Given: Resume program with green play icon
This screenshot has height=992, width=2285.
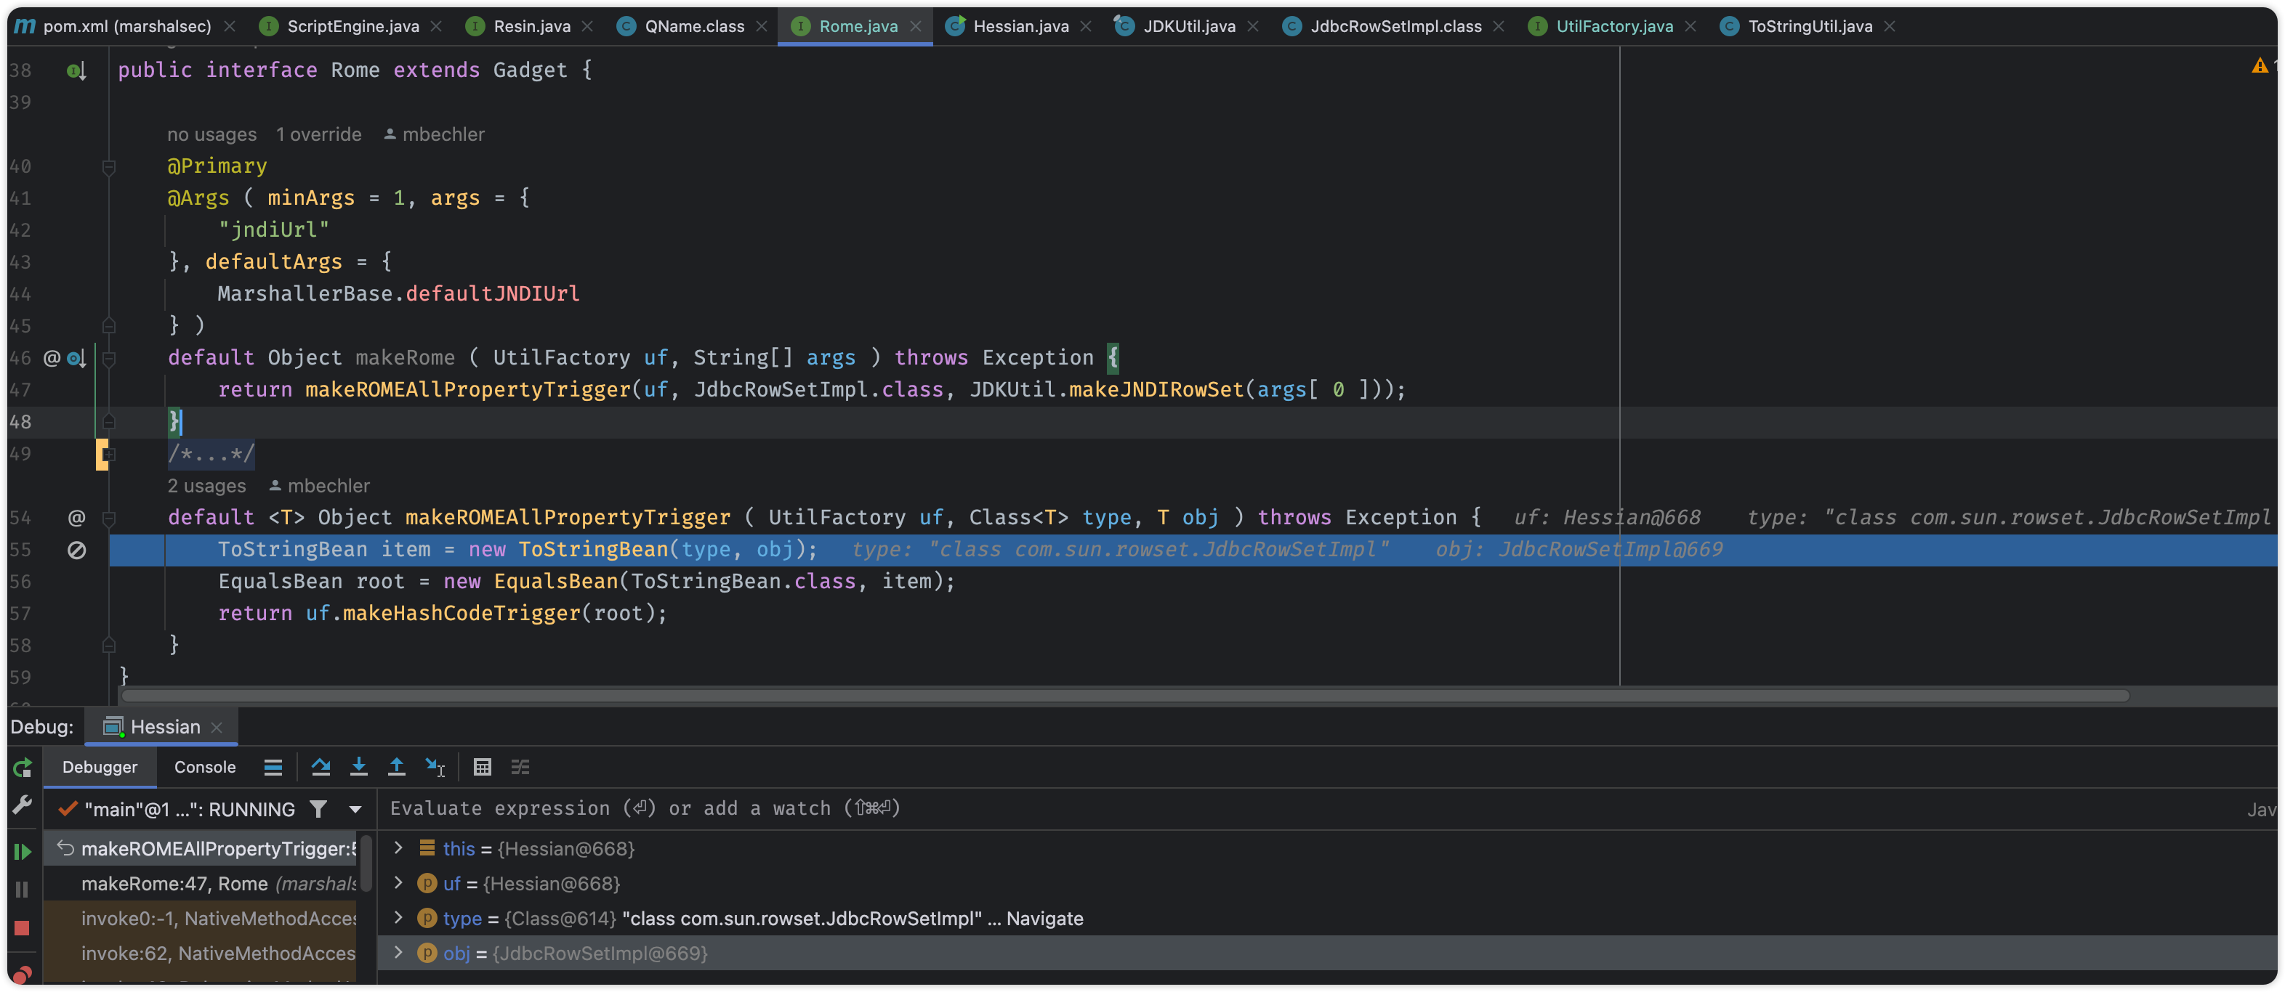Looking at the screenshot, I should [23, 852].
